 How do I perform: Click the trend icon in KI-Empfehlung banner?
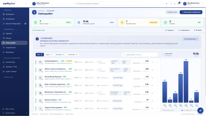[x=37, y=39]
